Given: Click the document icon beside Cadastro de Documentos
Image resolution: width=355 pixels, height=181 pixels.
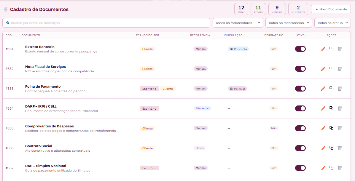Looking at the screenshot, I should pyautogui.click(x=6, y=9).
